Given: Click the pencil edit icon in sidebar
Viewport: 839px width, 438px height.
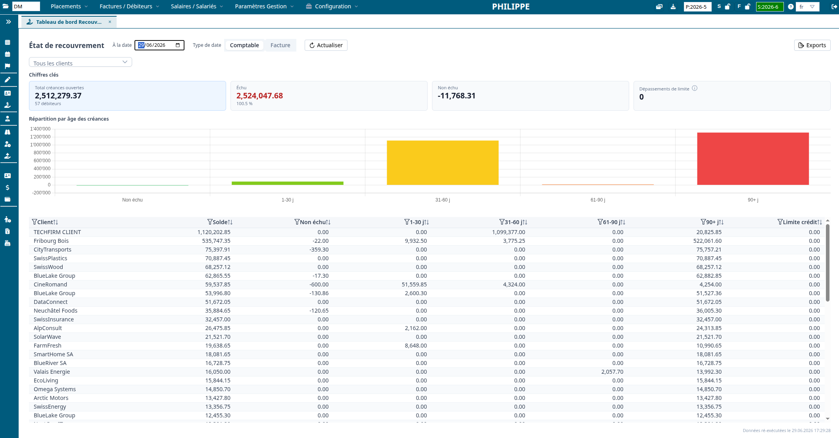Looking at the screenshot, I should click(8, 80).
